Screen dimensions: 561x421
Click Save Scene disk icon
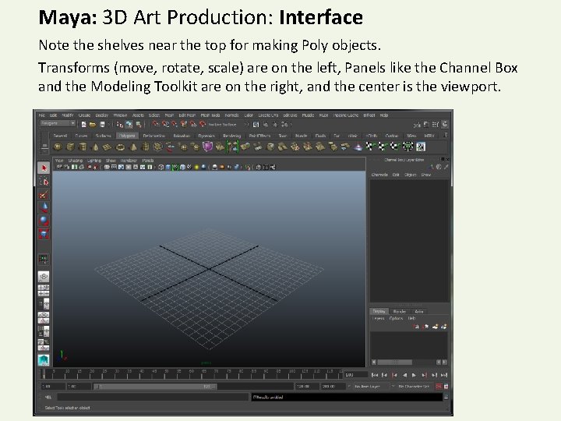coord(102,125)
